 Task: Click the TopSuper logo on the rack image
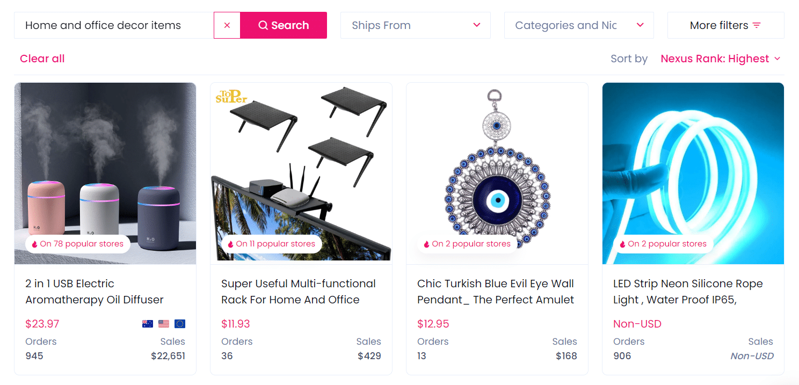(231, 96)
